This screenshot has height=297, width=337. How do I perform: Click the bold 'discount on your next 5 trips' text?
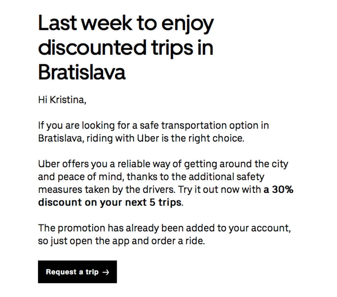(110, 202)
